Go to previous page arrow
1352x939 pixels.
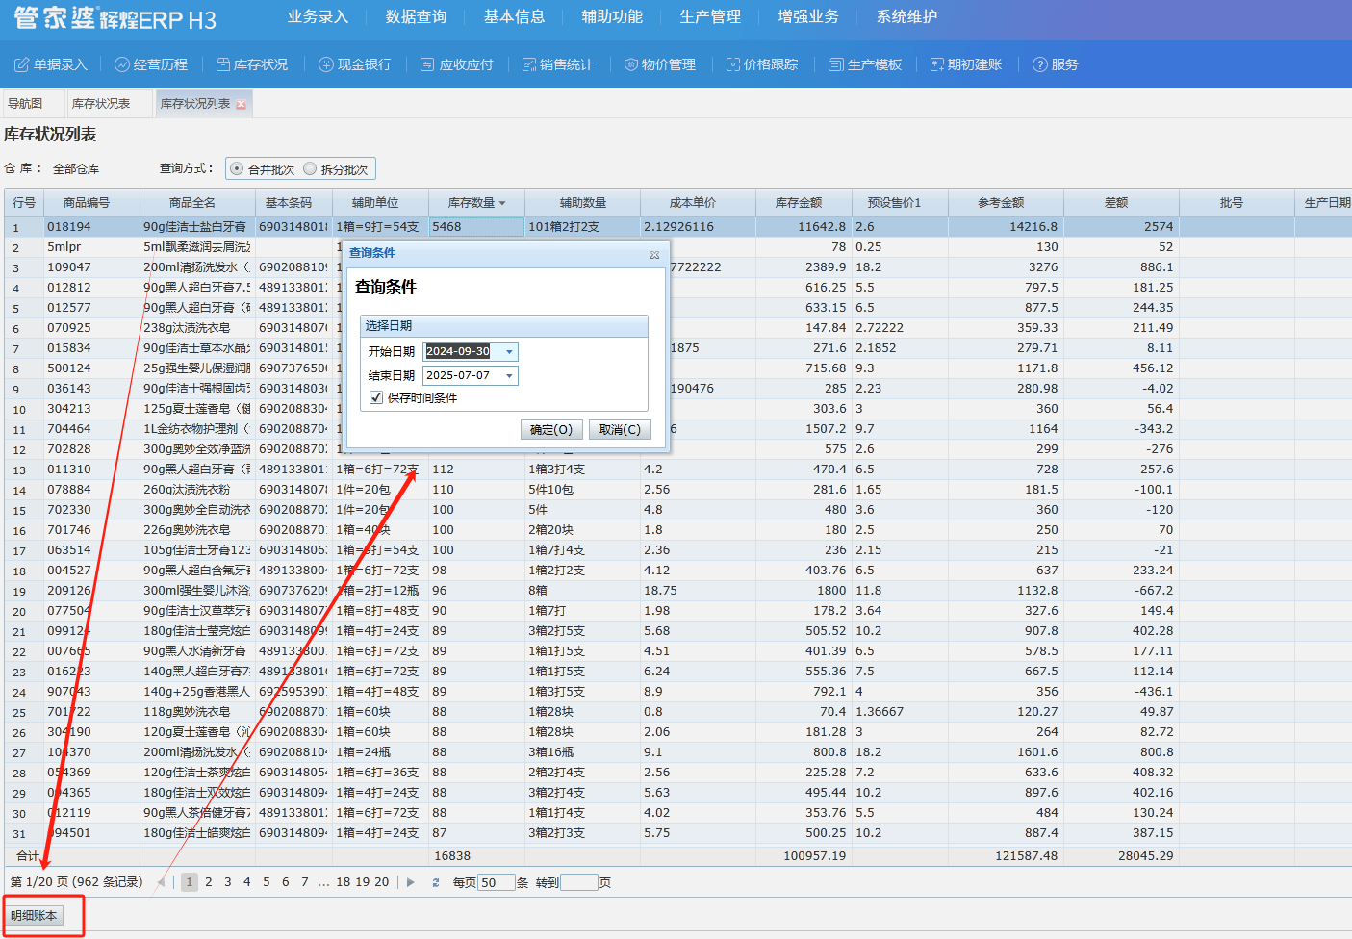161,882
